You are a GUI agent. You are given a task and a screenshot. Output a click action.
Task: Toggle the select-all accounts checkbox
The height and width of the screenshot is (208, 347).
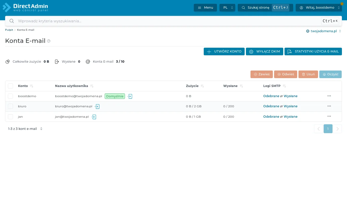point(10,86)
